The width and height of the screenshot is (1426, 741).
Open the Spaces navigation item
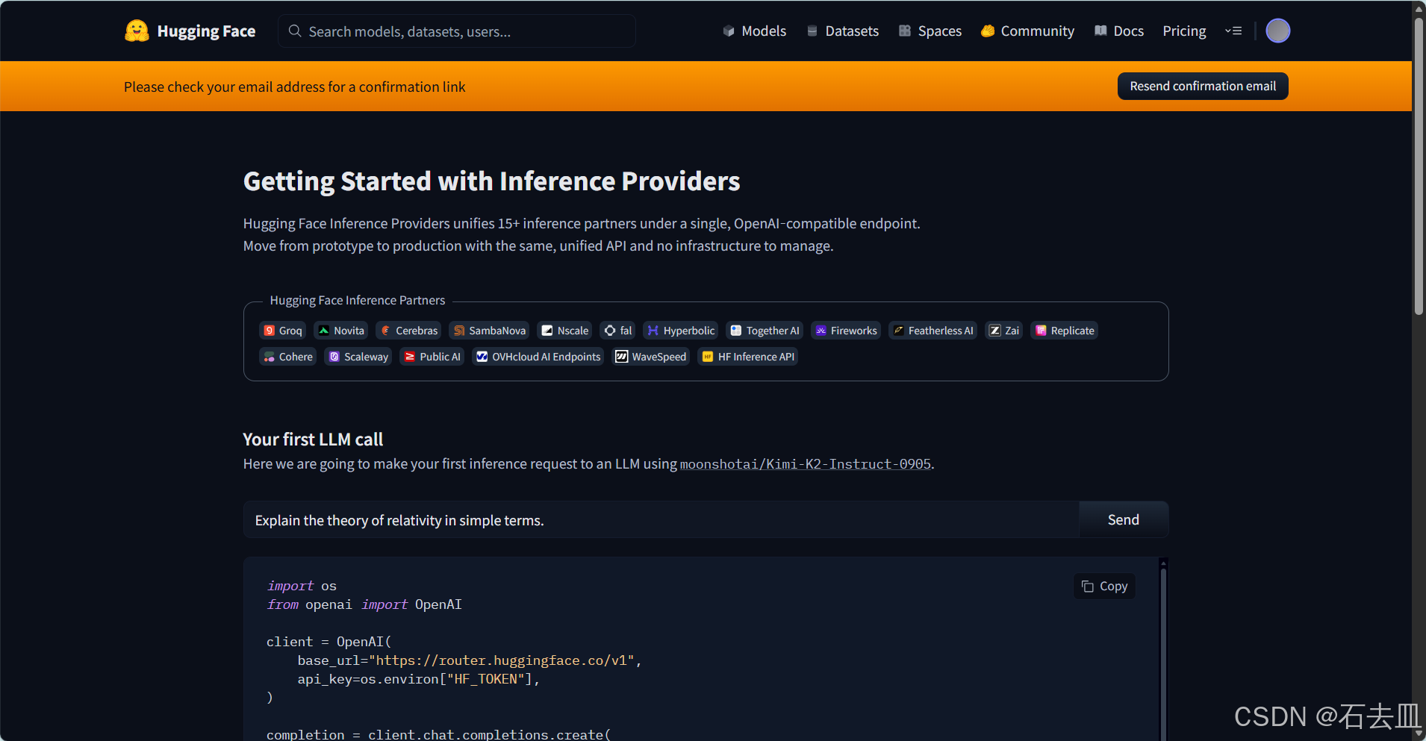[x=930, y=31]
